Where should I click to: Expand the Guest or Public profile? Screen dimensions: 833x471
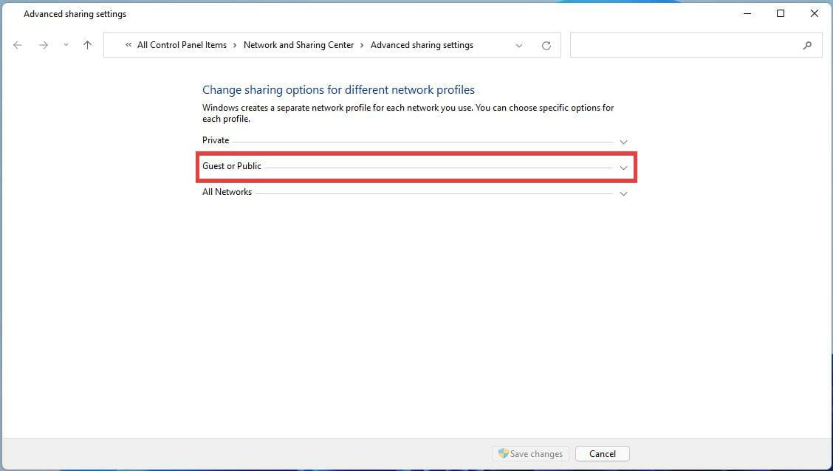[623, 168]
